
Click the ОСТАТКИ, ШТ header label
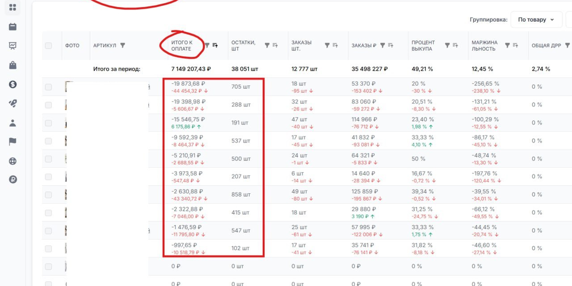243,46
